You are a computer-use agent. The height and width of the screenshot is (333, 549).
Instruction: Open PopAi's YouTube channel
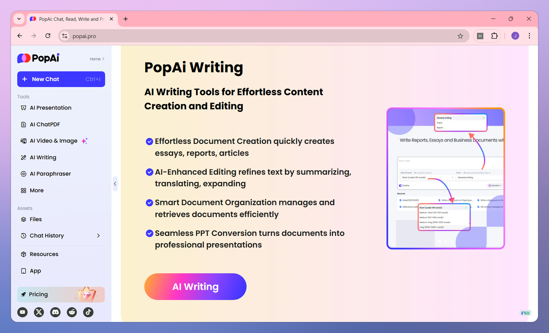(x=22, y=312)
